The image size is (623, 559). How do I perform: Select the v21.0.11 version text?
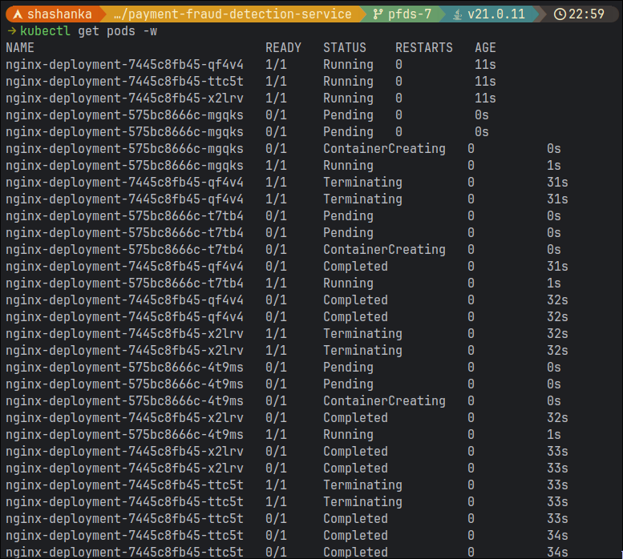pyautogui.click(x=496, y=14)
